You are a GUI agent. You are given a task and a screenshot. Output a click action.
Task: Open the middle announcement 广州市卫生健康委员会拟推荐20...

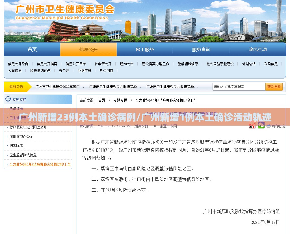coord(115,87)
